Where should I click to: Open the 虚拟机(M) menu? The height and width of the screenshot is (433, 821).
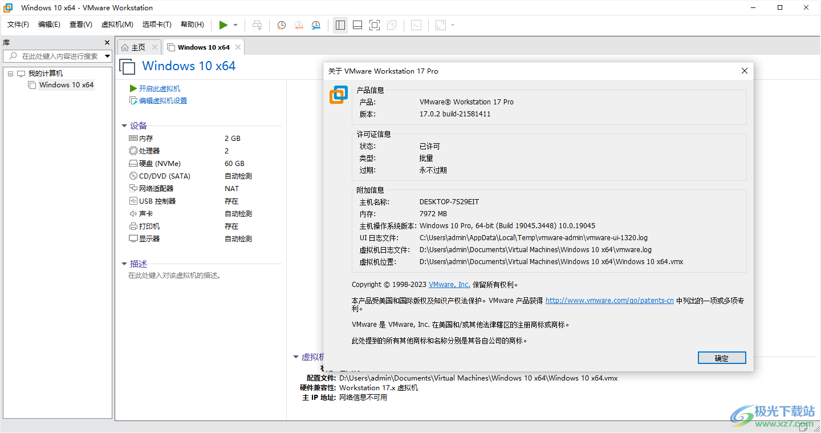coord(117,25)
